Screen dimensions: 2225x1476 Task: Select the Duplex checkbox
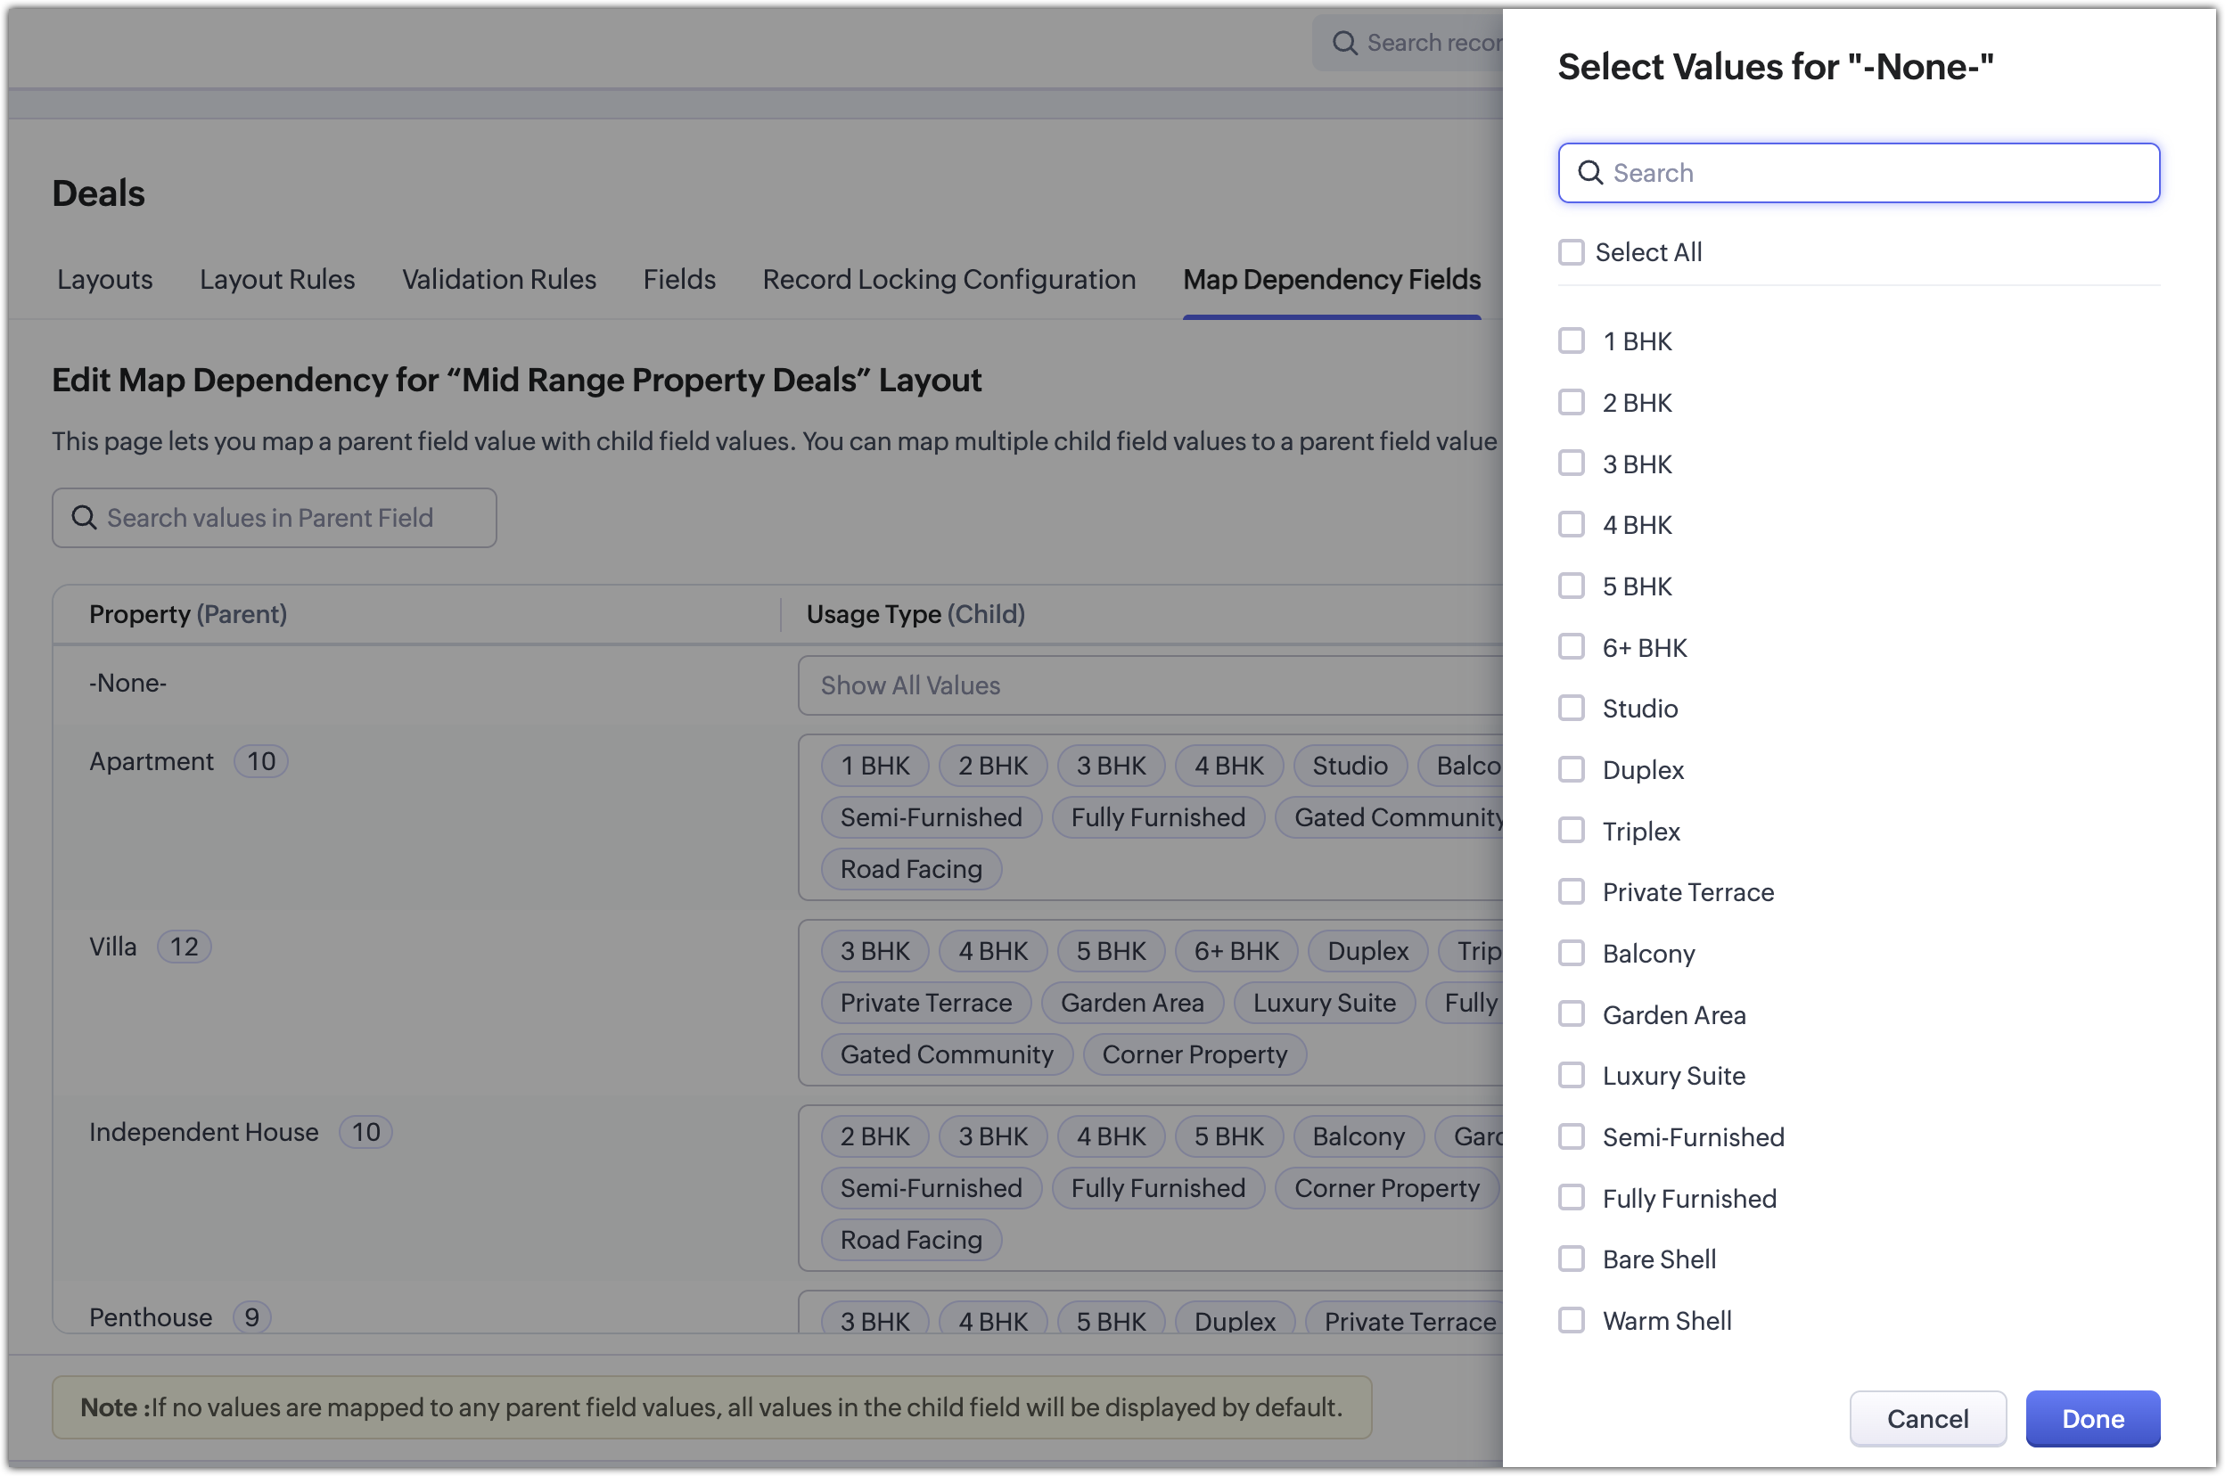tap(1571, 769)
